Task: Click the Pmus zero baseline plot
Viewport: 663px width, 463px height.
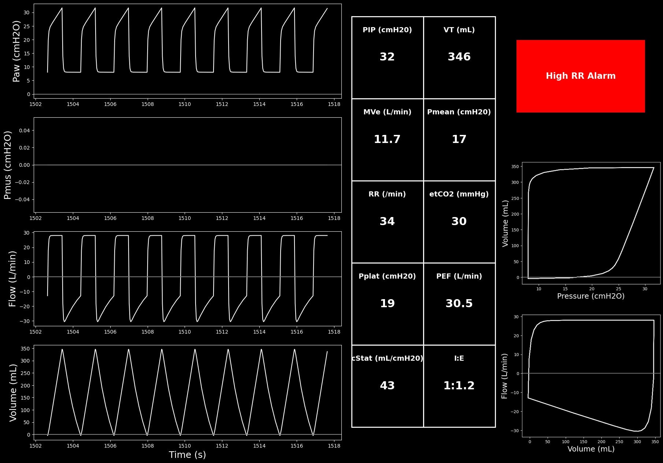Action: click(x=188, y=165)
